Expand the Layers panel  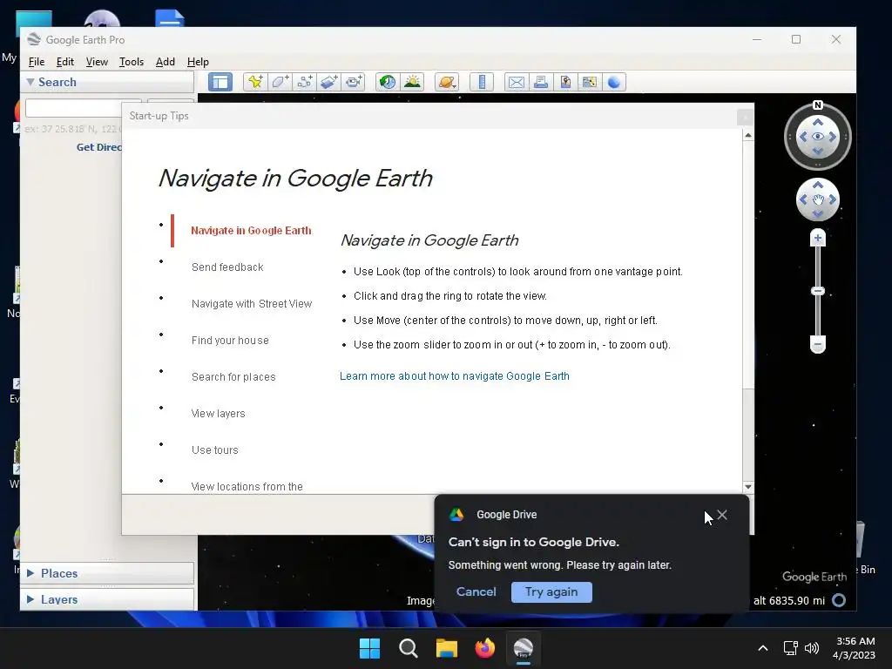pyautogui.click(x=30, y=599)
